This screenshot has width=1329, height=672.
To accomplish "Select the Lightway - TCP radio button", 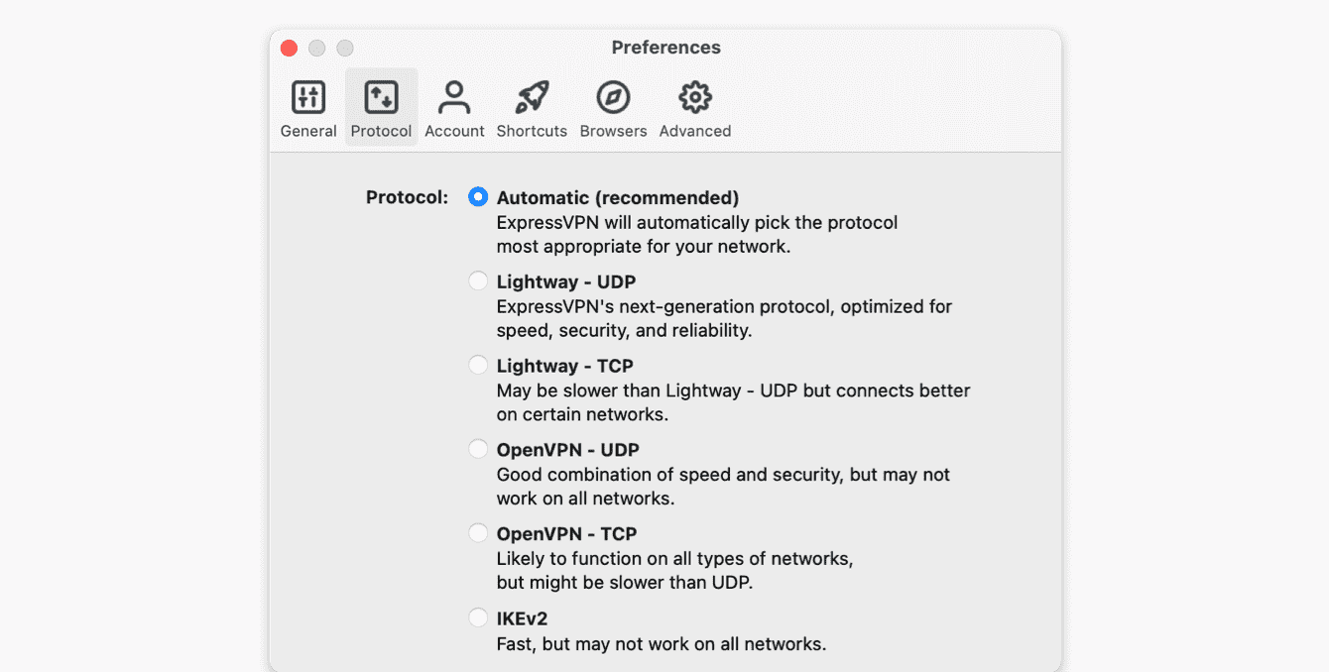I will 478,366.
